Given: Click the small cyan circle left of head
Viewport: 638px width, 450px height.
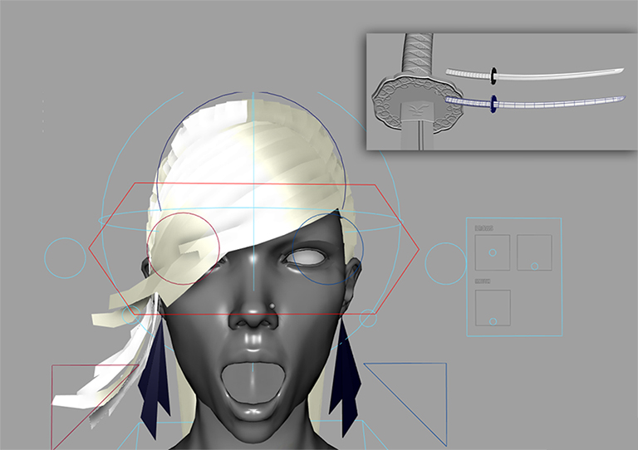Looking at the screenshot, I should coord(64,258).
